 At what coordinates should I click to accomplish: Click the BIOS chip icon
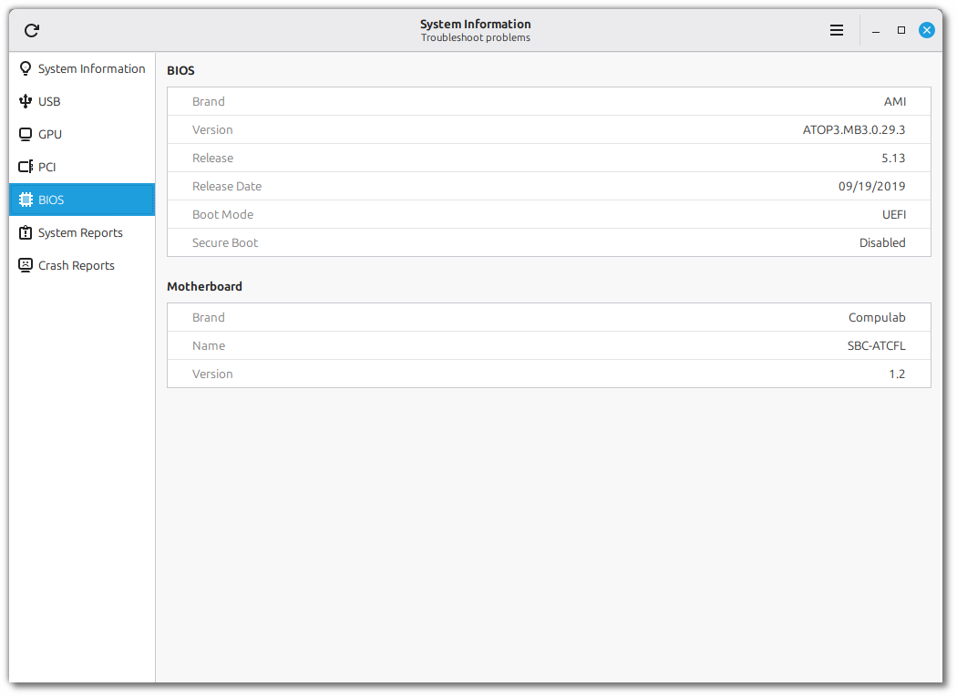click(x=26, y=200)
